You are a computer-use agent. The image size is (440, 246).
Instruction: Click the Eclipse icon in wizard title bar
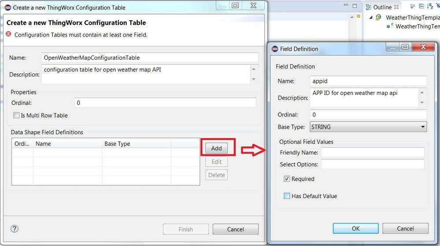click(x=8, y=7)
